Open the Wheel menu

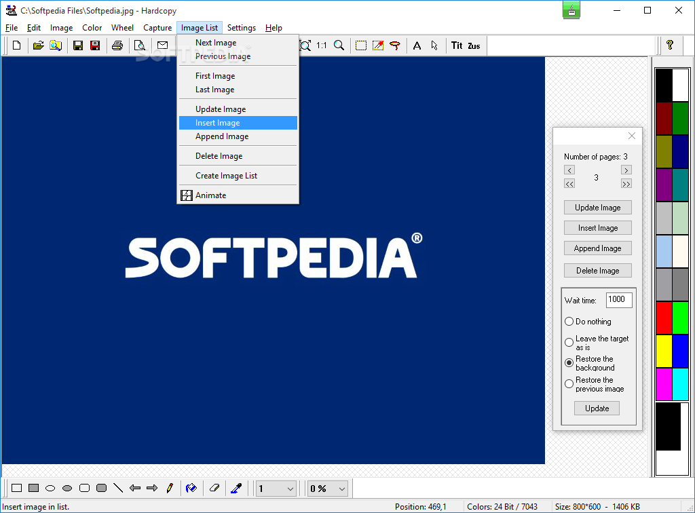pos(122,27)
